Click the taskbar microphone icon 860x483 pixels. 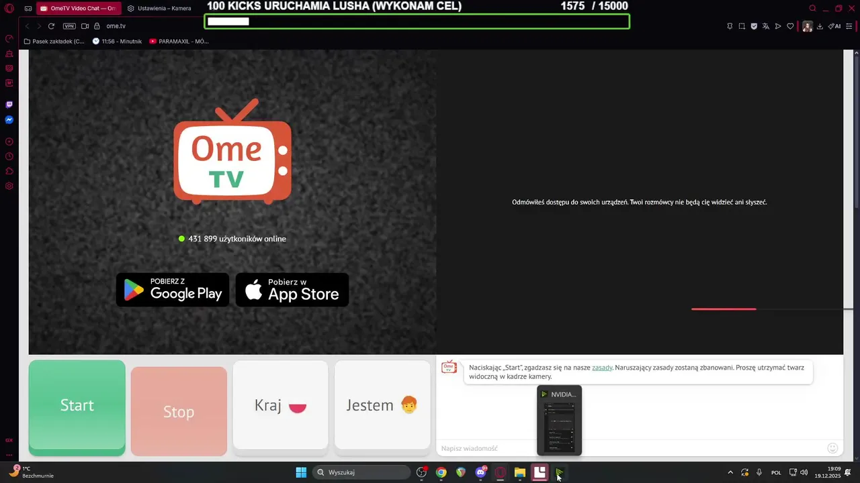coord(759,472)
